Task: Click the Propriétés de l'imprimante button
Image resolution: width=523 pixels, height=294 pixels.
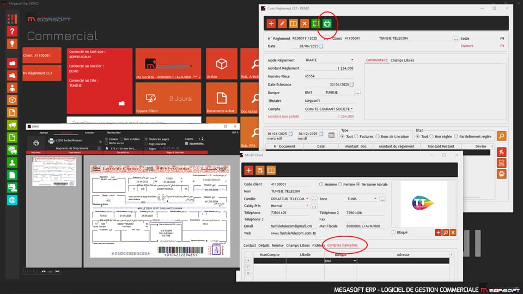Action: [x=72, y=148]
